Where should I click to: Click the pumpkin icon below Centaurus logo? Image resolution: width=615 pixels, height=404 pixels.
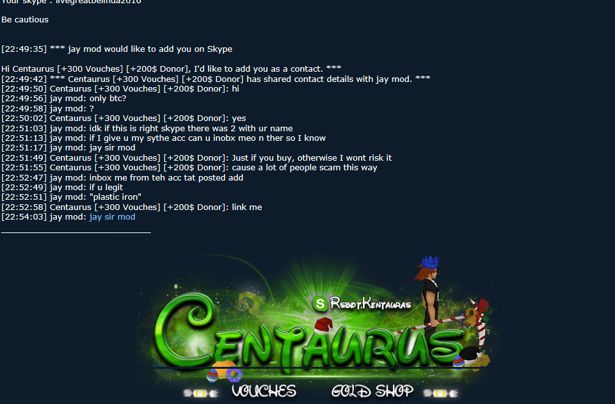[x=223, y=369]
